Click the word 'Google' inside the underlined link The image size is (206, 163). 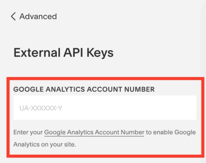pyautogui.click(x=55, y=133)
